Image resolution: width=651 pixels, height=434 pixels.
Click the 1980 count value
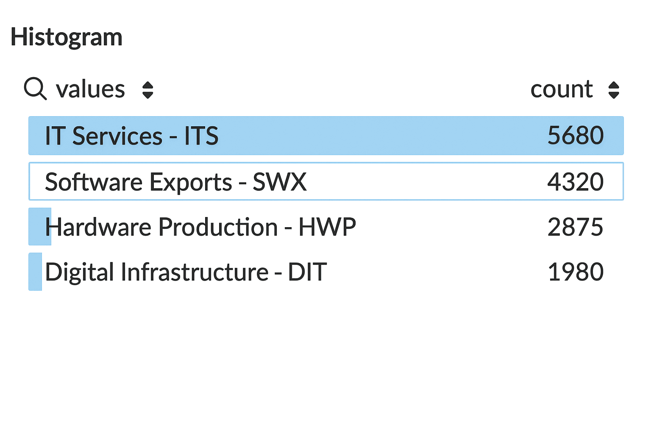pyautogui.click(x=575, y=272)
